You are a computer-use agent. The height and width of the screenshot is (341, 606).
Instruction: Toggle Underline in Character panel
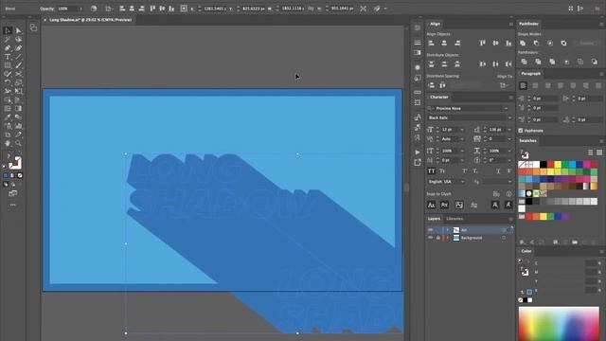click(498, 170)
